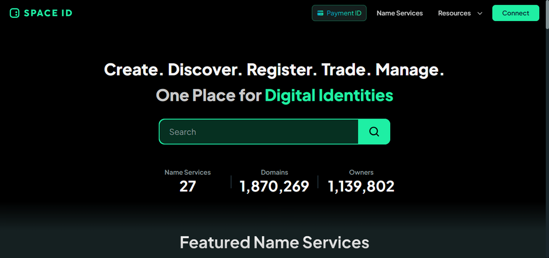Click the Name Services count 27

(188, 186)
